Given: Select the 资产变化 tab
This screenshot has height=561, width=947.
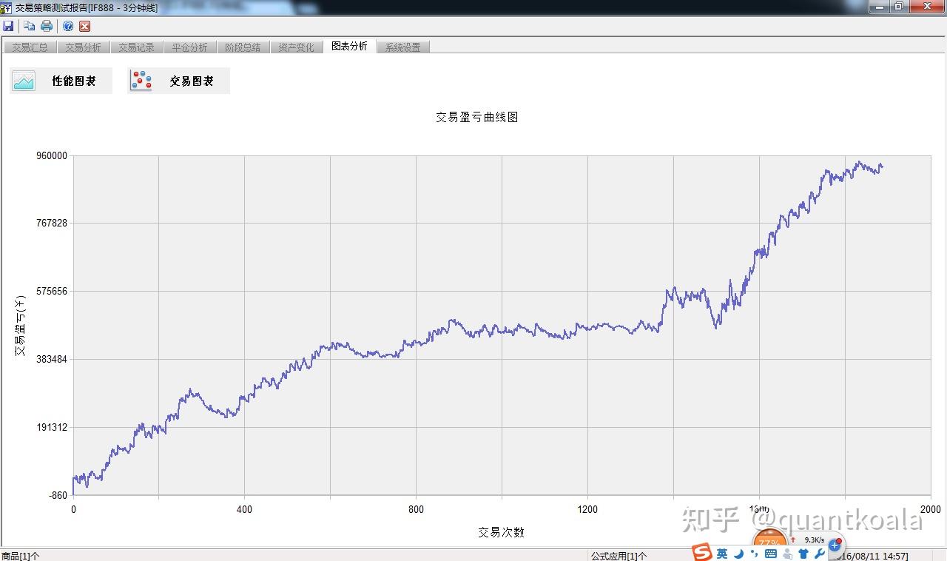Looking at the screenshot, I should pos(296,47).
